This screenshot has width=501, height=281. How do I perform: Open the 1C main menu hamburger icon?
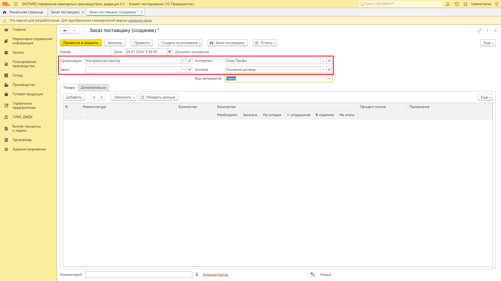(16, 4)
